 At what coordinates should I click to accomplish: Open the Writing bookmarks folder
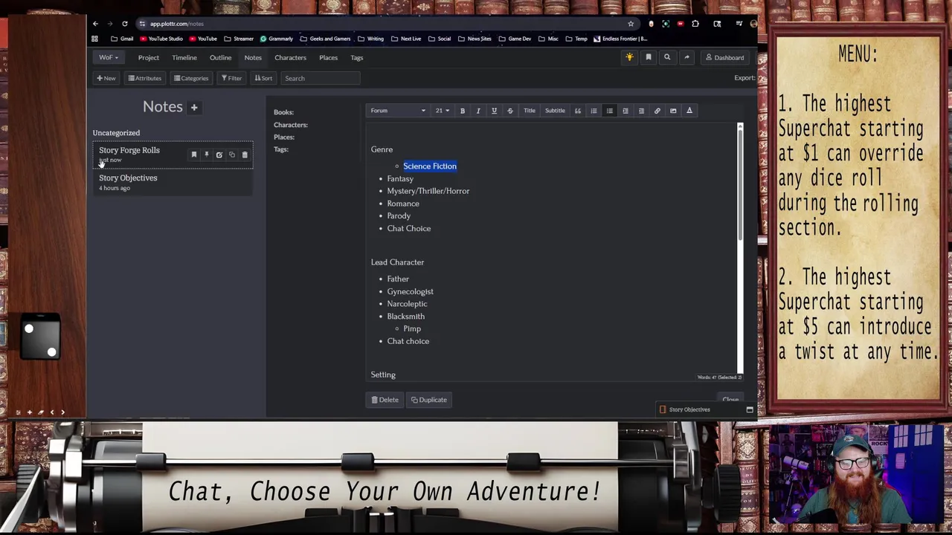[x=370, y=39]
